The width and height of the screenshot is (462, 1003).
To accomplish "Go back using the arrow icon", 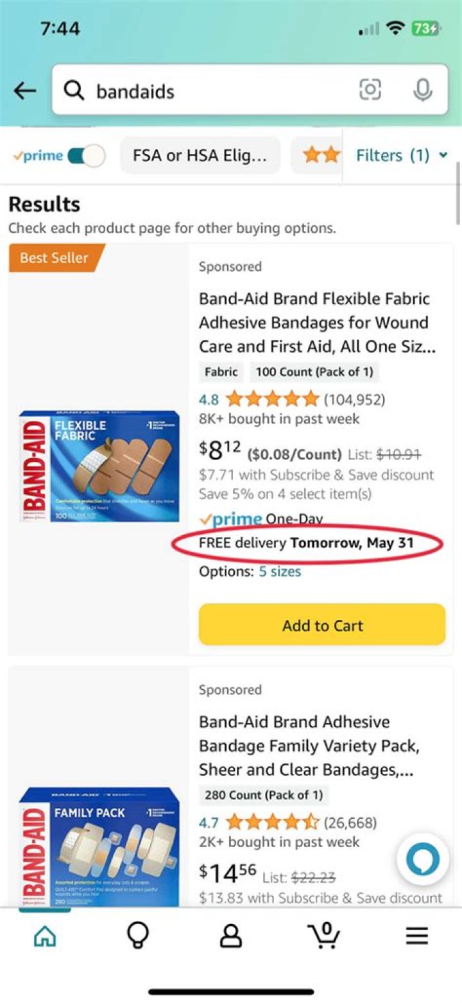I will pyautogui.click(x=24, y=90).
